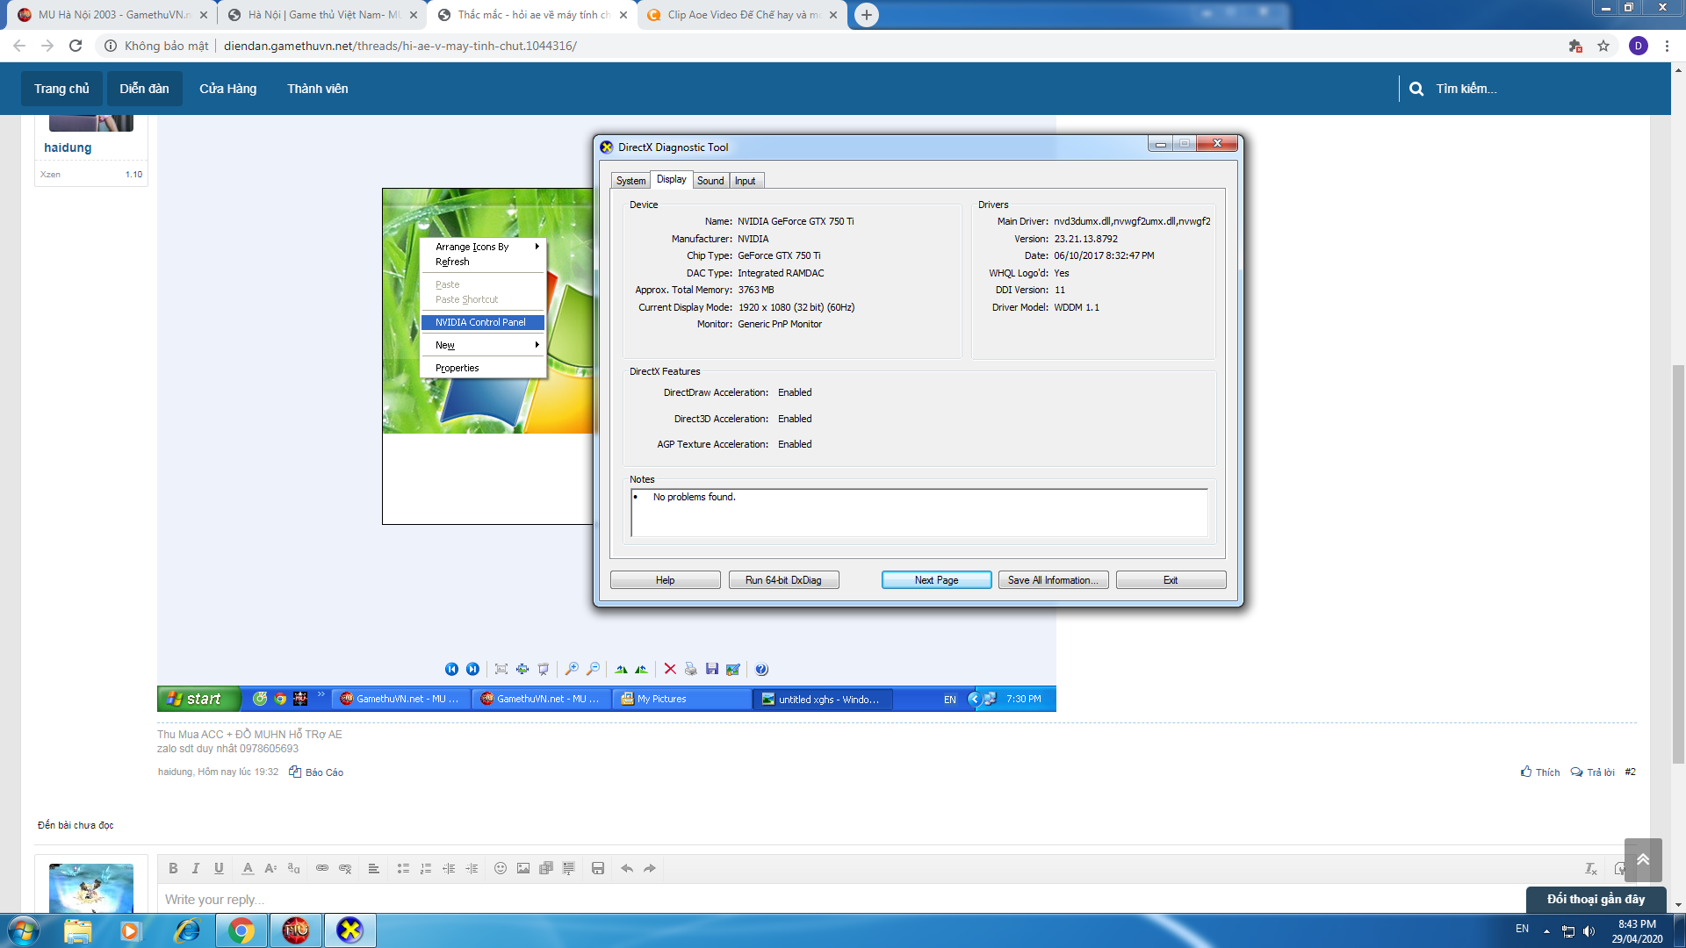Click the Save All Information button
The image size is (1686, 948).
pos(1053,580)
